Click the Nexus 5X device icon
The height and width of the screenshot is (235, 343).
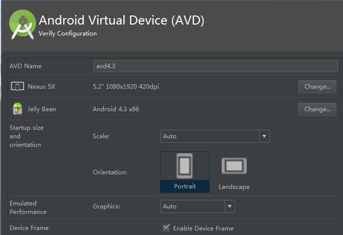[18, 86]
